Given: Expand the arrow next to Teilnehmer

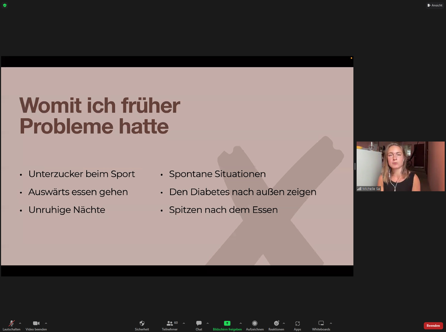Looking at the screenshot, I should (x=184, y=323).
